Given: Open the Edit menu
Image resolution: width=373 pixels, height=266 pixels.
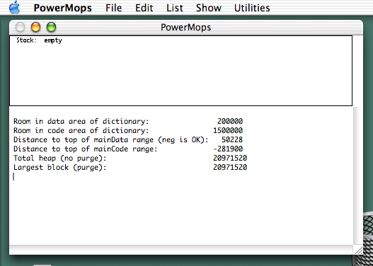Looking at the screenshot, I should click(x=144, y=8).
